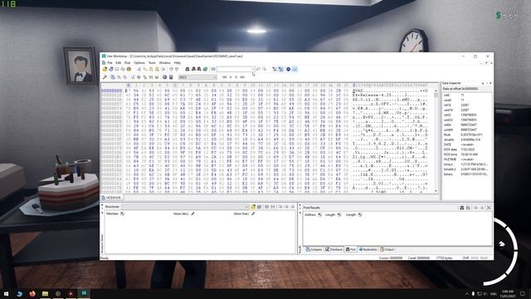Open the search value combo box dropdown
531x299 pixels.
(252, 69)
